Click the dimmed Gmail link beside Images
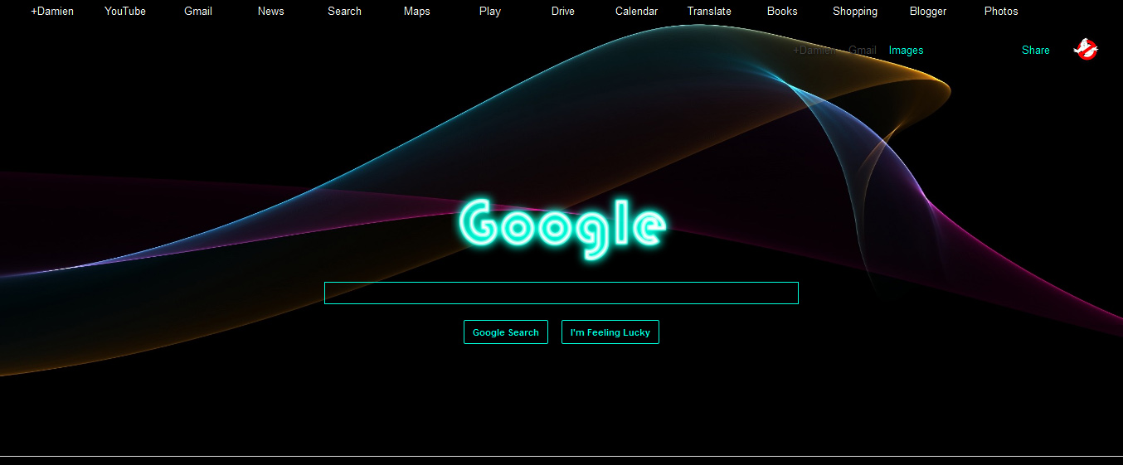Viewport: 1123px width, 465px height. (x=863, y=51)
